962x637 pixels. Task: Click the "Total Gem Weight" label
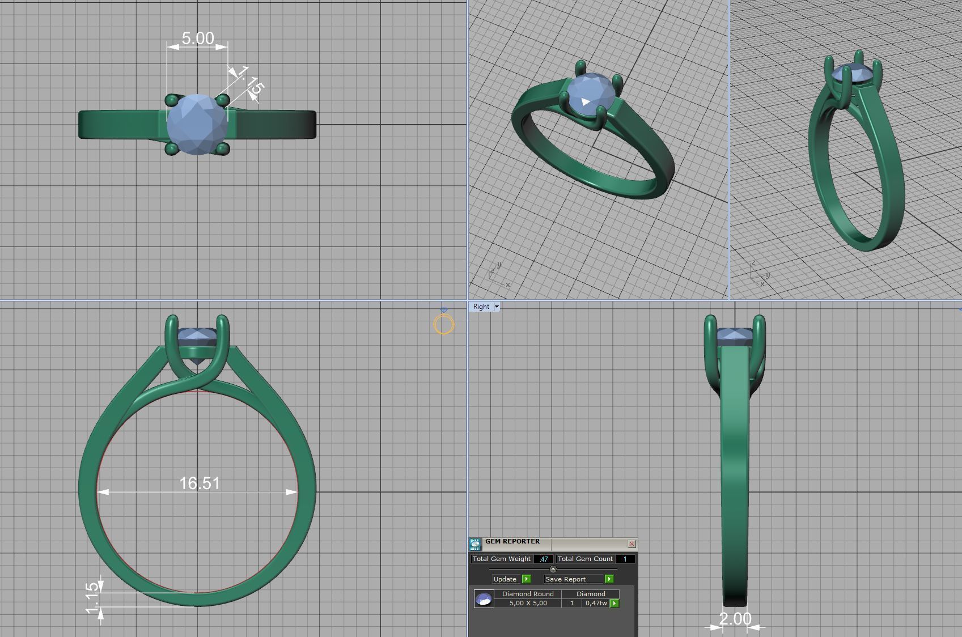502,559
